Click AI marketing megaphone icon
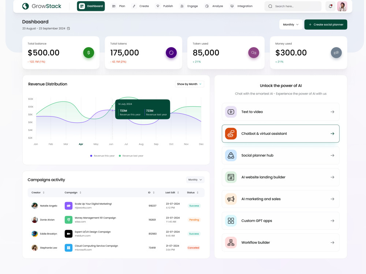Image resolution: width=366 pixels, height=274 pixels. [x=231, y=199]
